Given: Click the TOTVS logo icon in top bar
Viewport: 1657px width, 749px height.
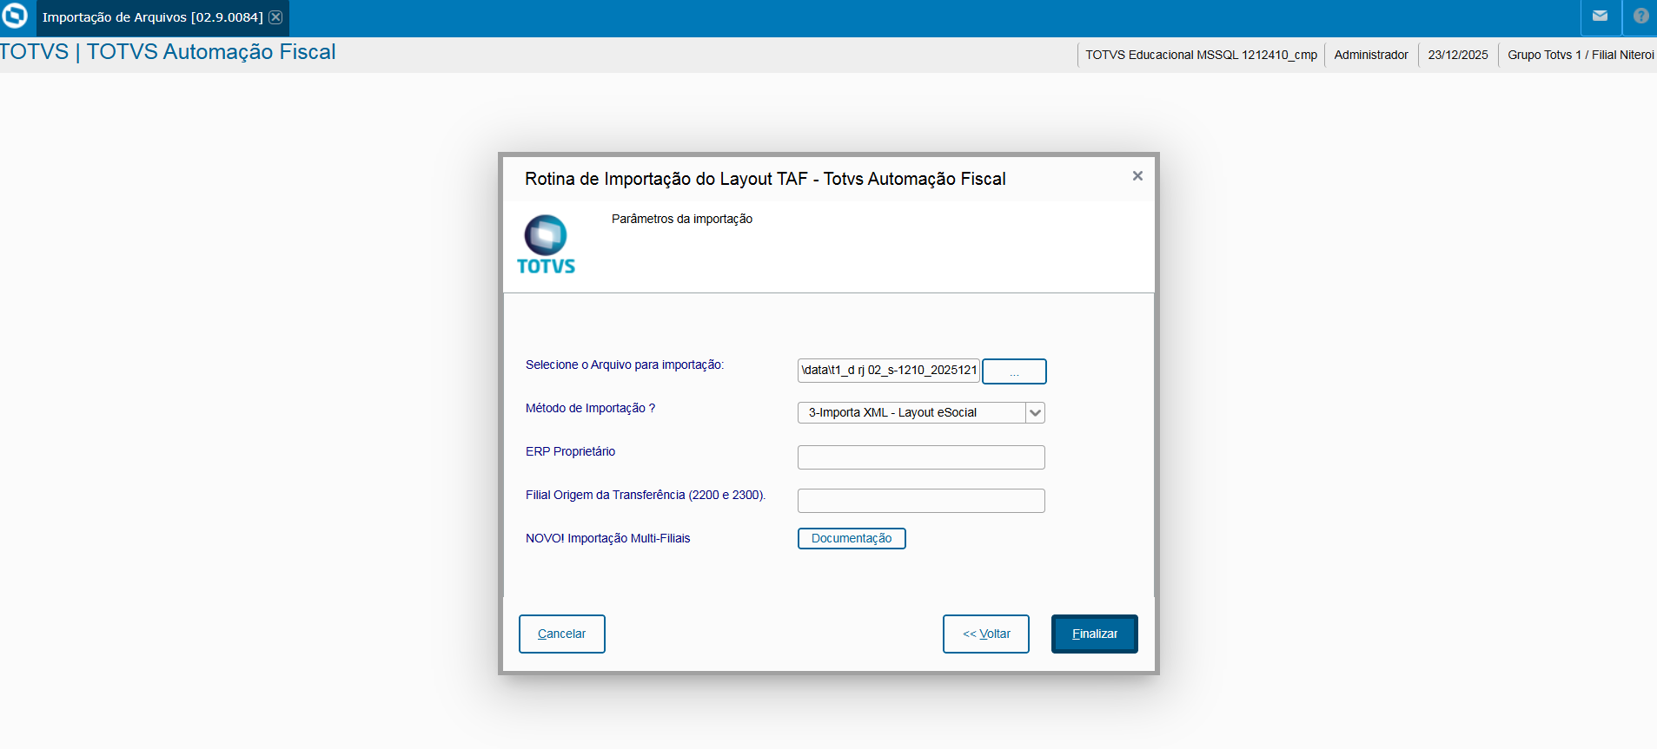Looking at the screenshot, I should 15,16.
